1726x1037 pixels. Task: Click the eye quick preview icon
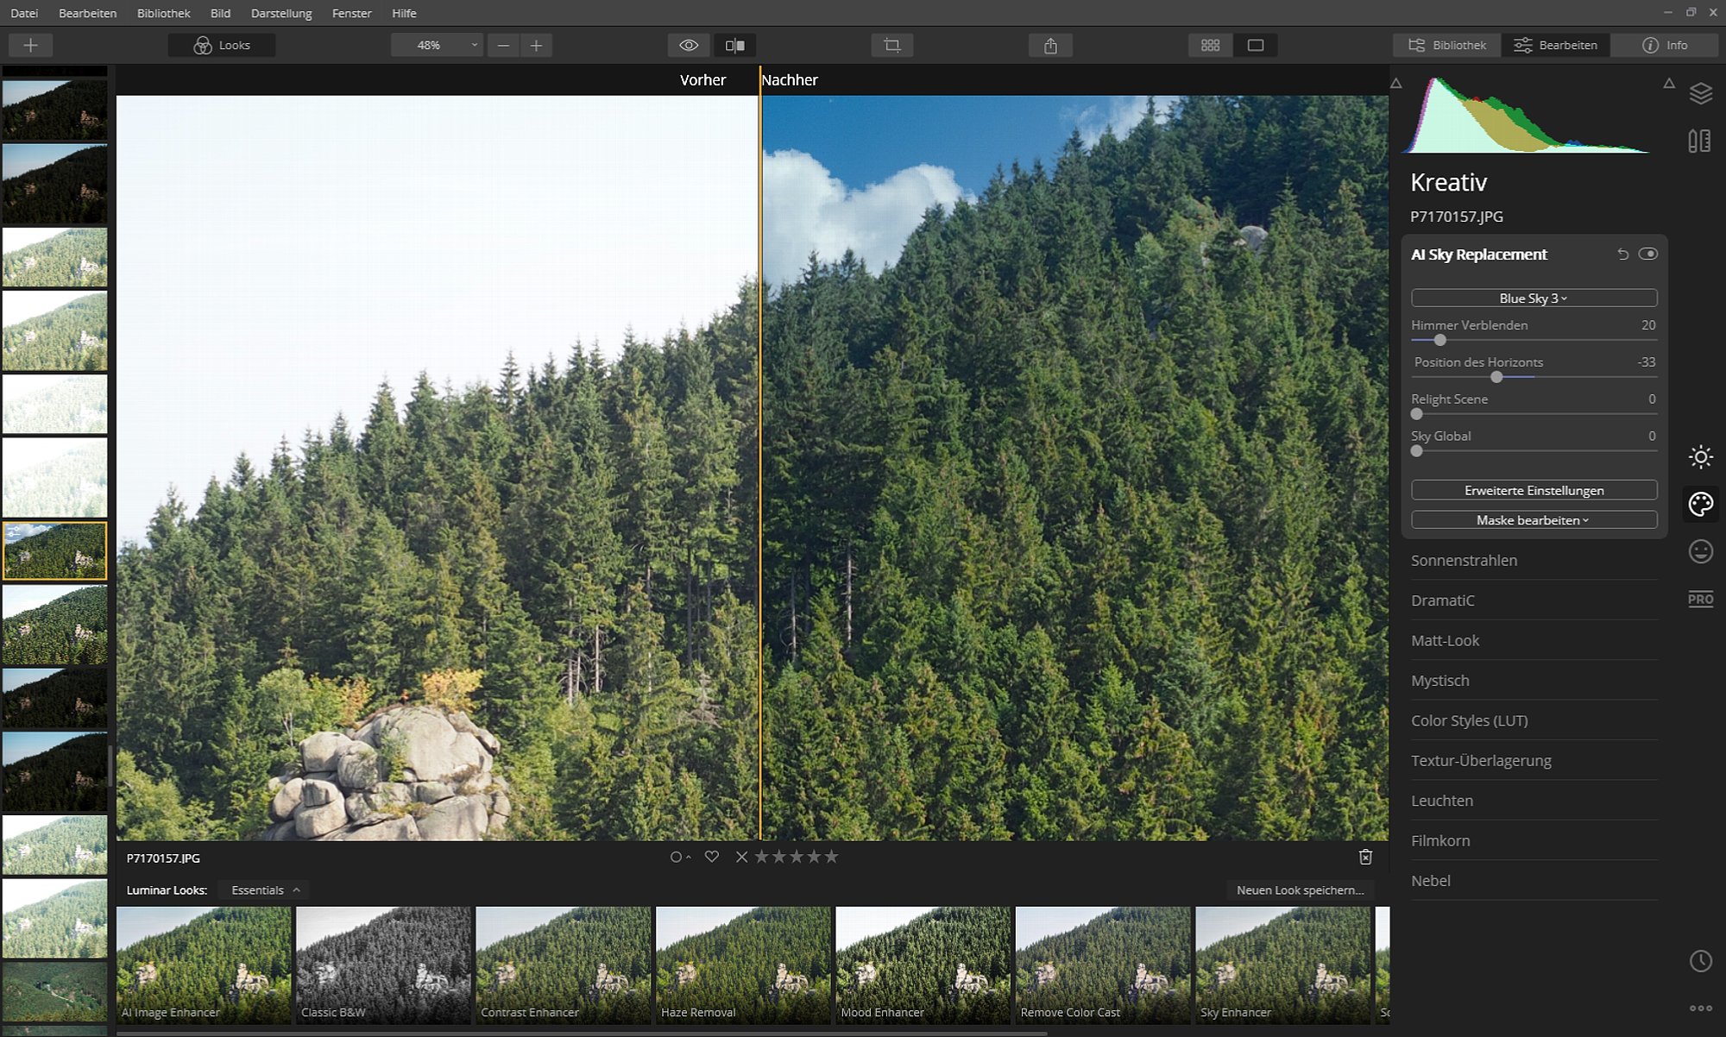(x=689, y=45)
